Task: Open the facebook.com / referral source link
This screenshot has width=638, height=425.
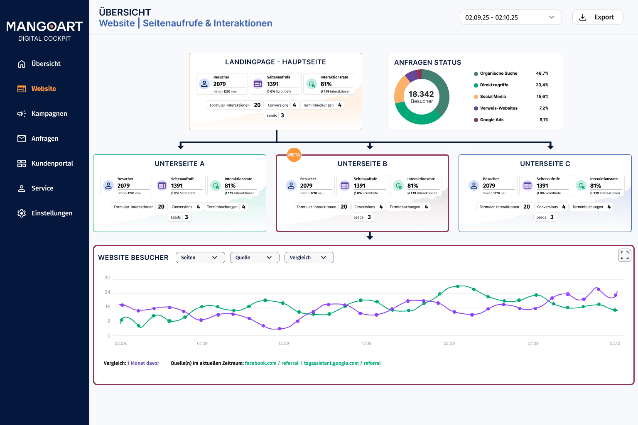Action: [x=272, y=363]
